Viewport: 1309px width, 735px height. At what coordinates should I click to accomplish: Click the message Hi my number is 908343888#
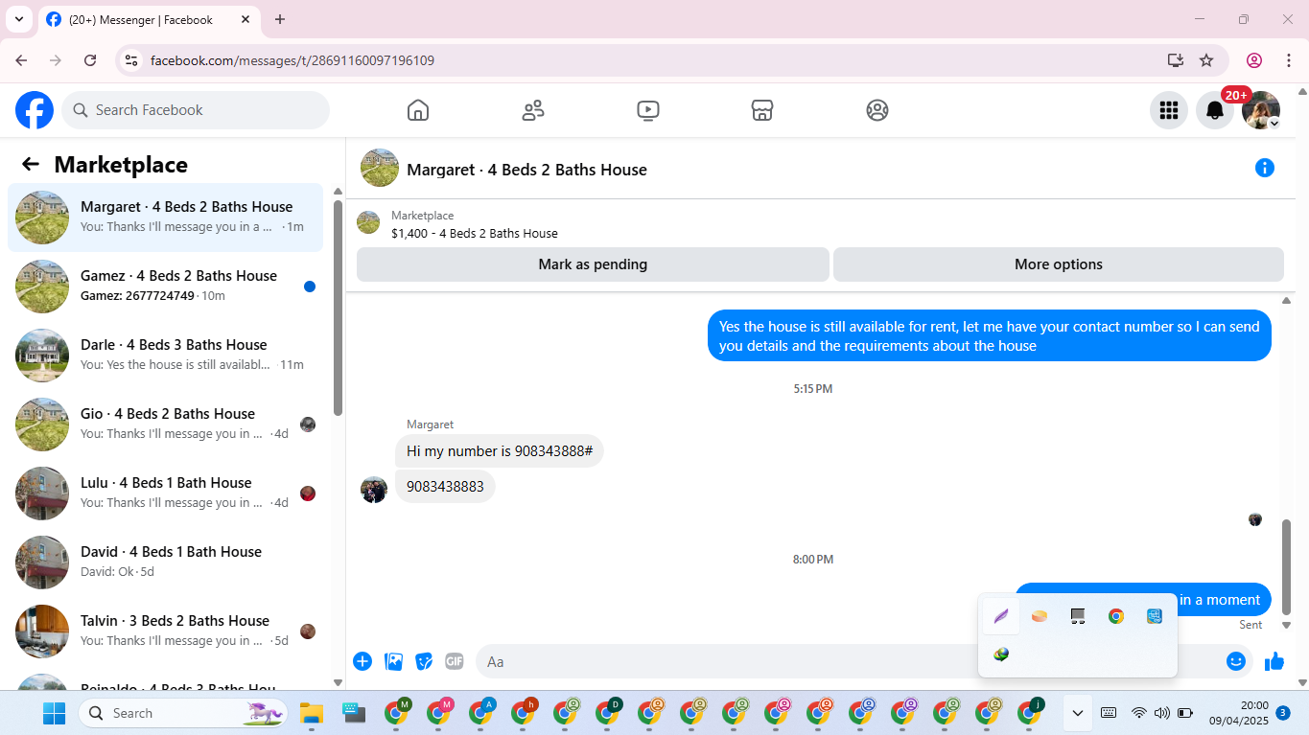(x=500, y=451)
